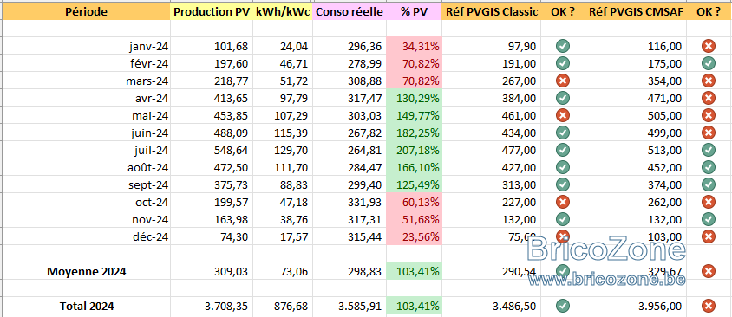
Task: Select the Période header cell
Action: (x=86, y=12)
